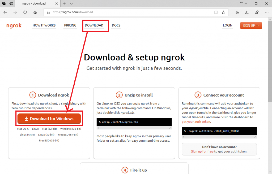Screen dimensions: 272x174
Task: Choose the FreeBSD (32-bit) download link
Action: click(x=49, y=141)
